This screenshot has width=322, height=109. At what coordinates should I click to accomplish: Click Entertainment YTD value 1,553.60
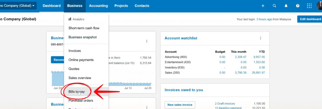(x=259, y=62)
